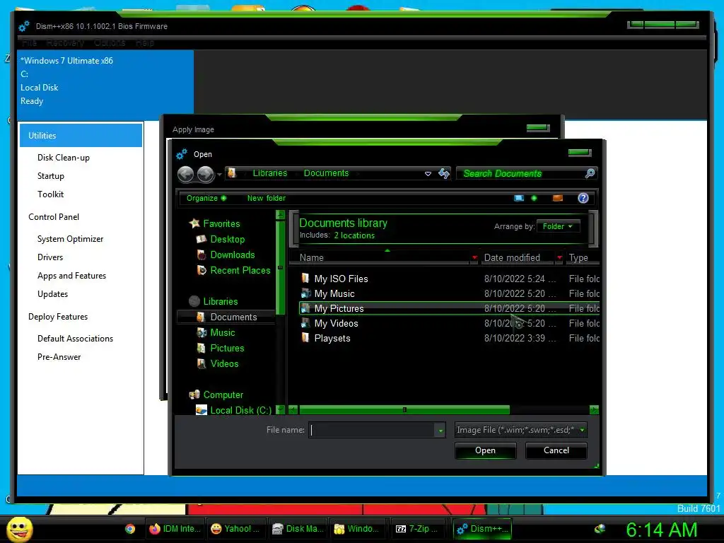Click the file list horizontal scrollbar
The image size is (724, 543).
pyautogui.click(x=404, y=409)
